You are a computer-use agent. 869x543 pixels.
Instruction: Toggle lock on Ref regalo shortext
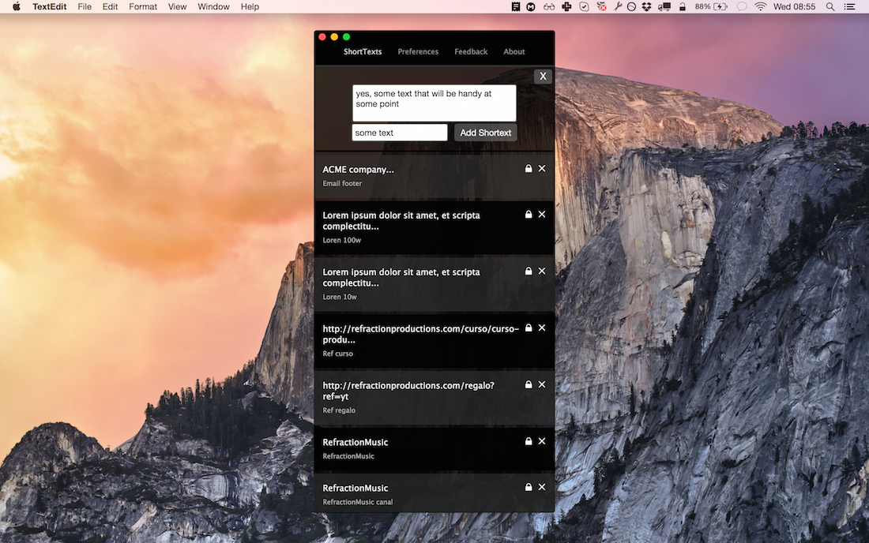pyautogui.click(x=529, y=384)
